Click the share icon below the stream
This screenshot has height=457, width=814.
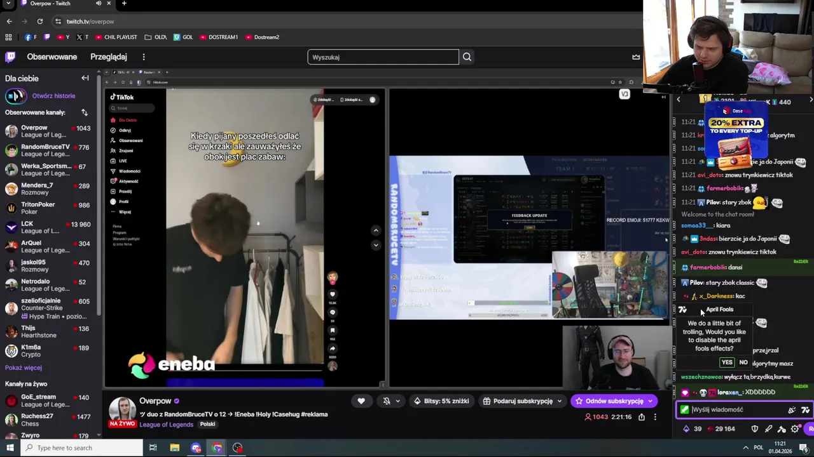642,417
